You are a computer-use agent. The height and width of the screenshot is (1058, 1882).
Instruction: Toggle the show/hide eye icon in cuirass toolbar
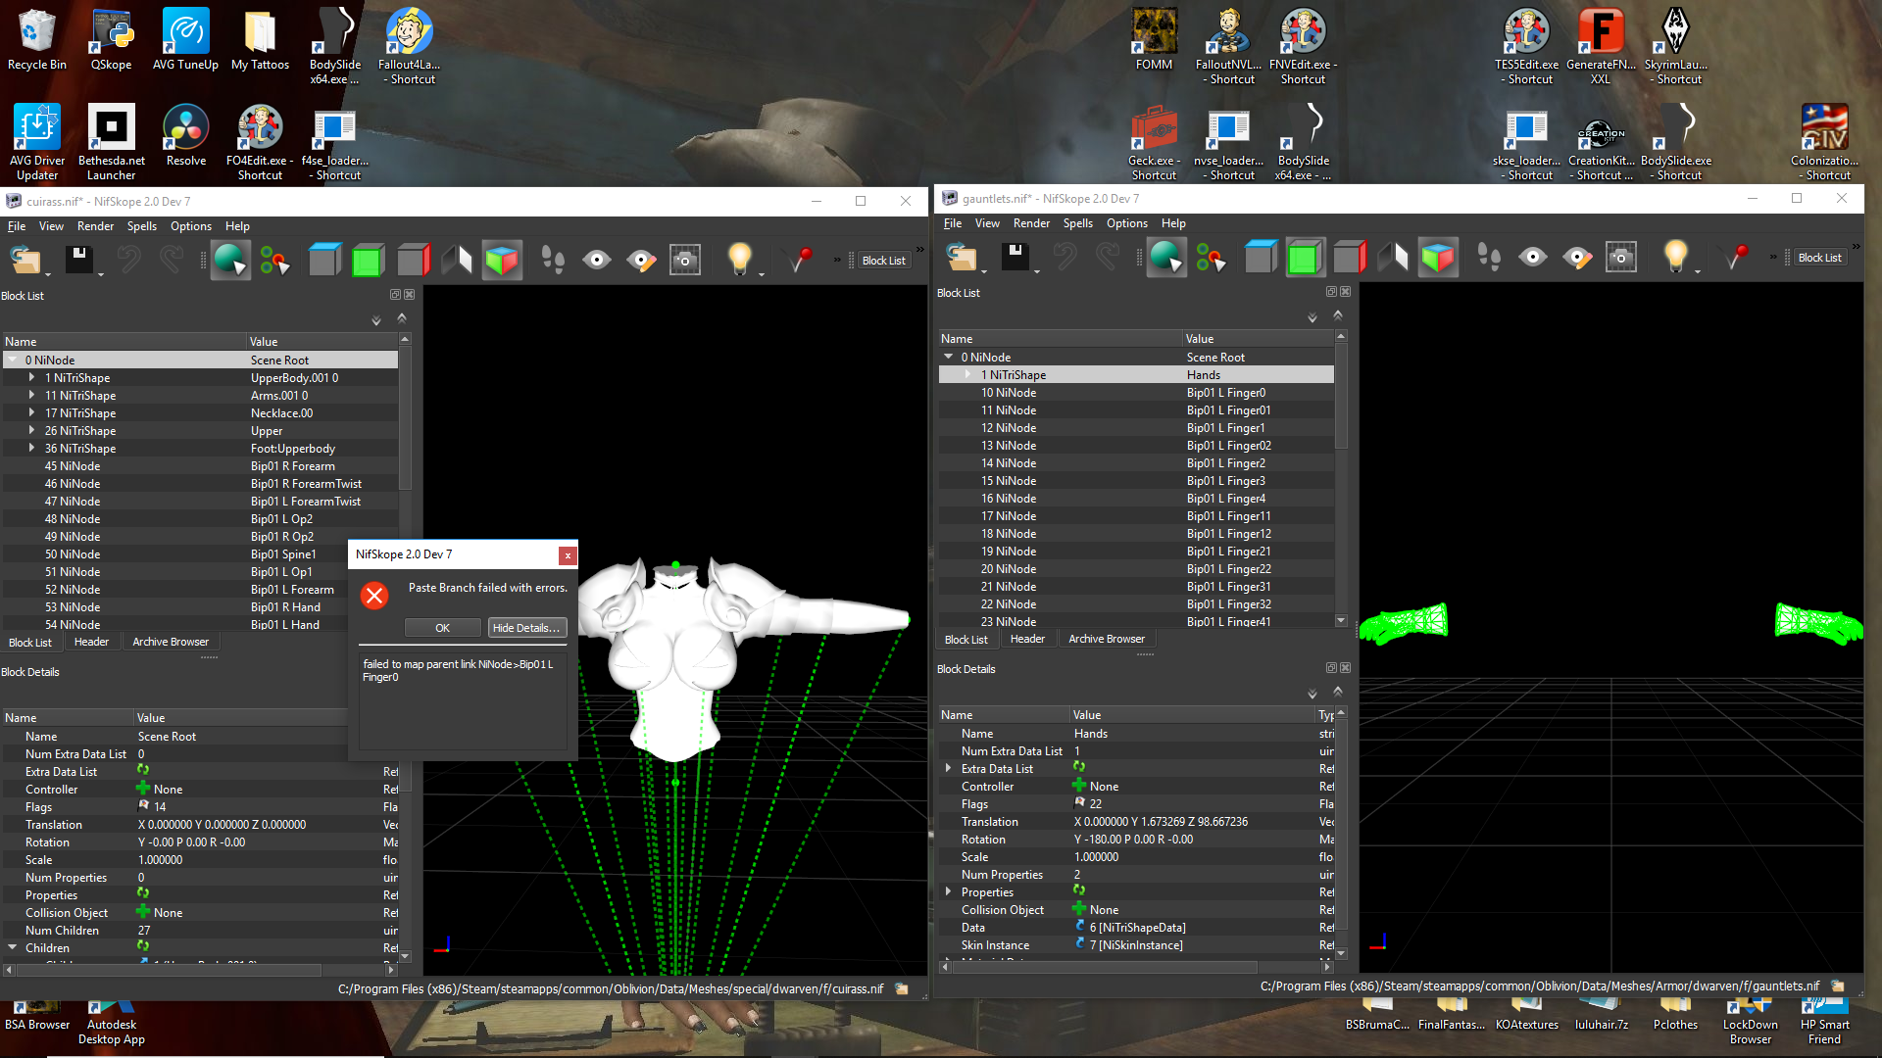(x=596, y=260)
